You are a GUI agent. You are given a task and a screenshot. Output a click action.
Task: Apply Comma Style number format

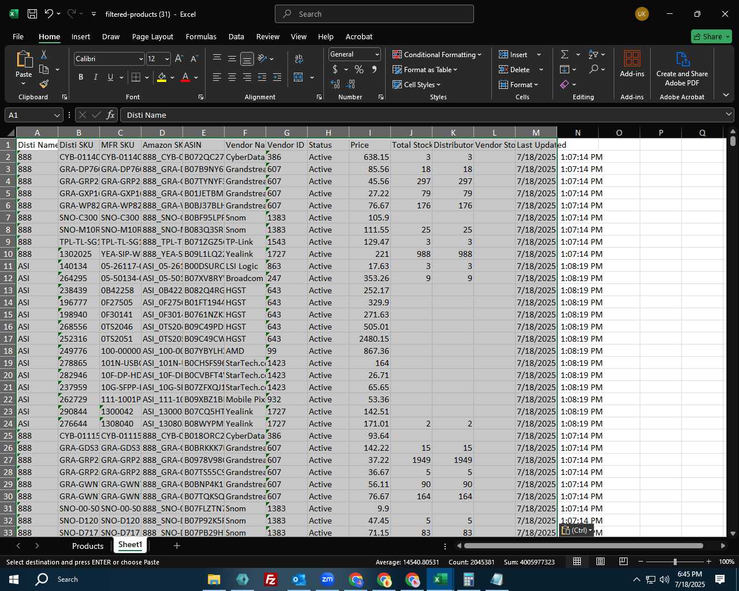[374, 69]
